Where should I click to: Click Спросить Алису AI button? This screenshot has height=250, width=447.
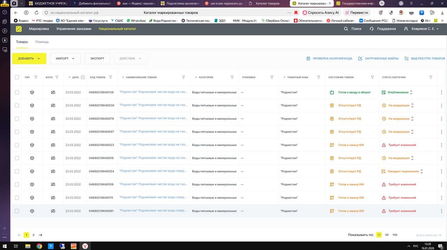(x=321, y=13)
